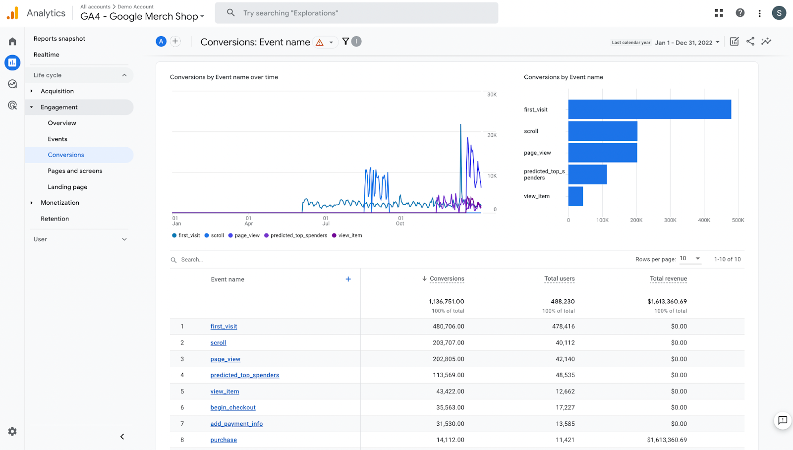Click the Customize report icon
This screenshot has height=450, width=793.
(734, 42)
